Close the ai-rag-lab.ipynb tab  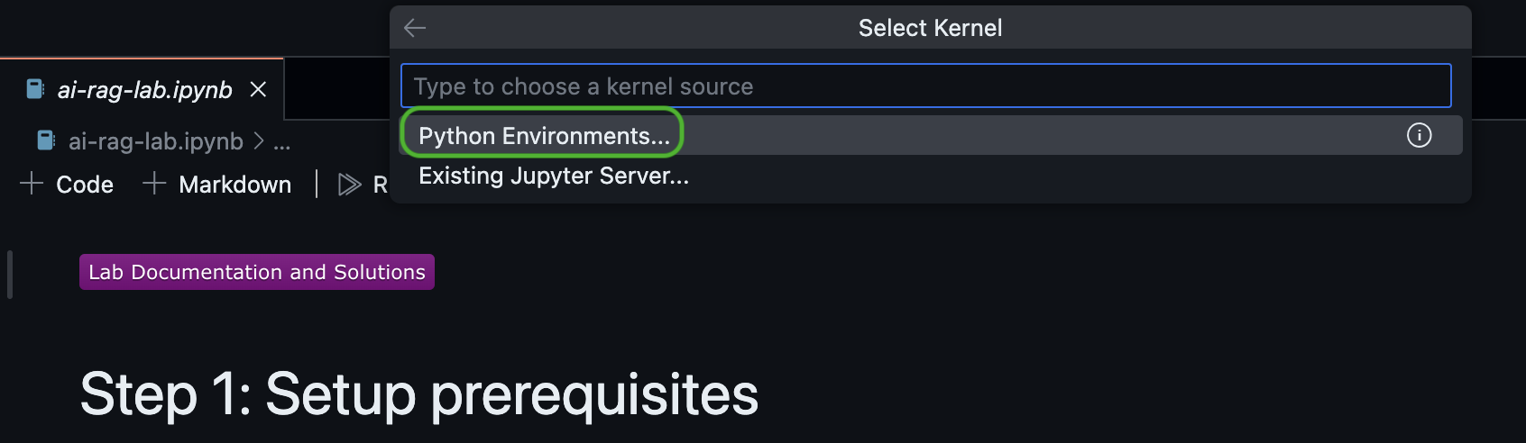(x=258, y=89)
